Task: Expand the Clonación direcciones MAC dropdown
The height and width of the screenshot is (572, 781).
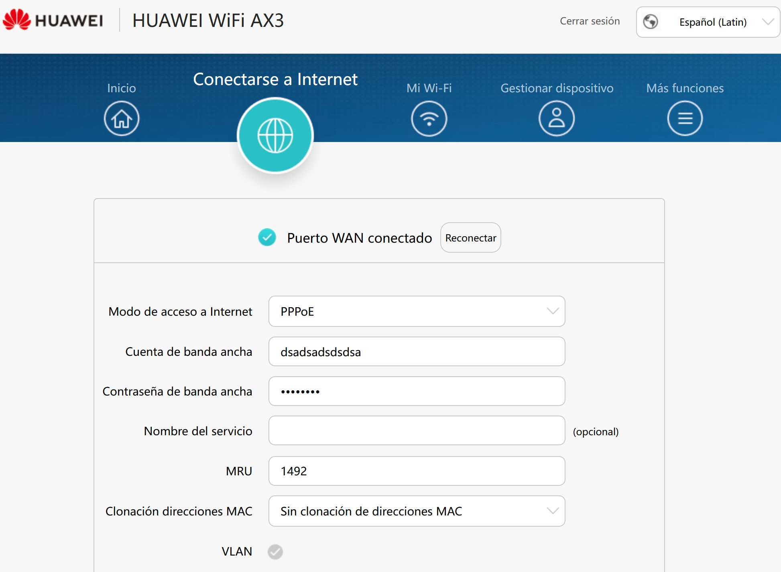Action: (x=417, y=511)
